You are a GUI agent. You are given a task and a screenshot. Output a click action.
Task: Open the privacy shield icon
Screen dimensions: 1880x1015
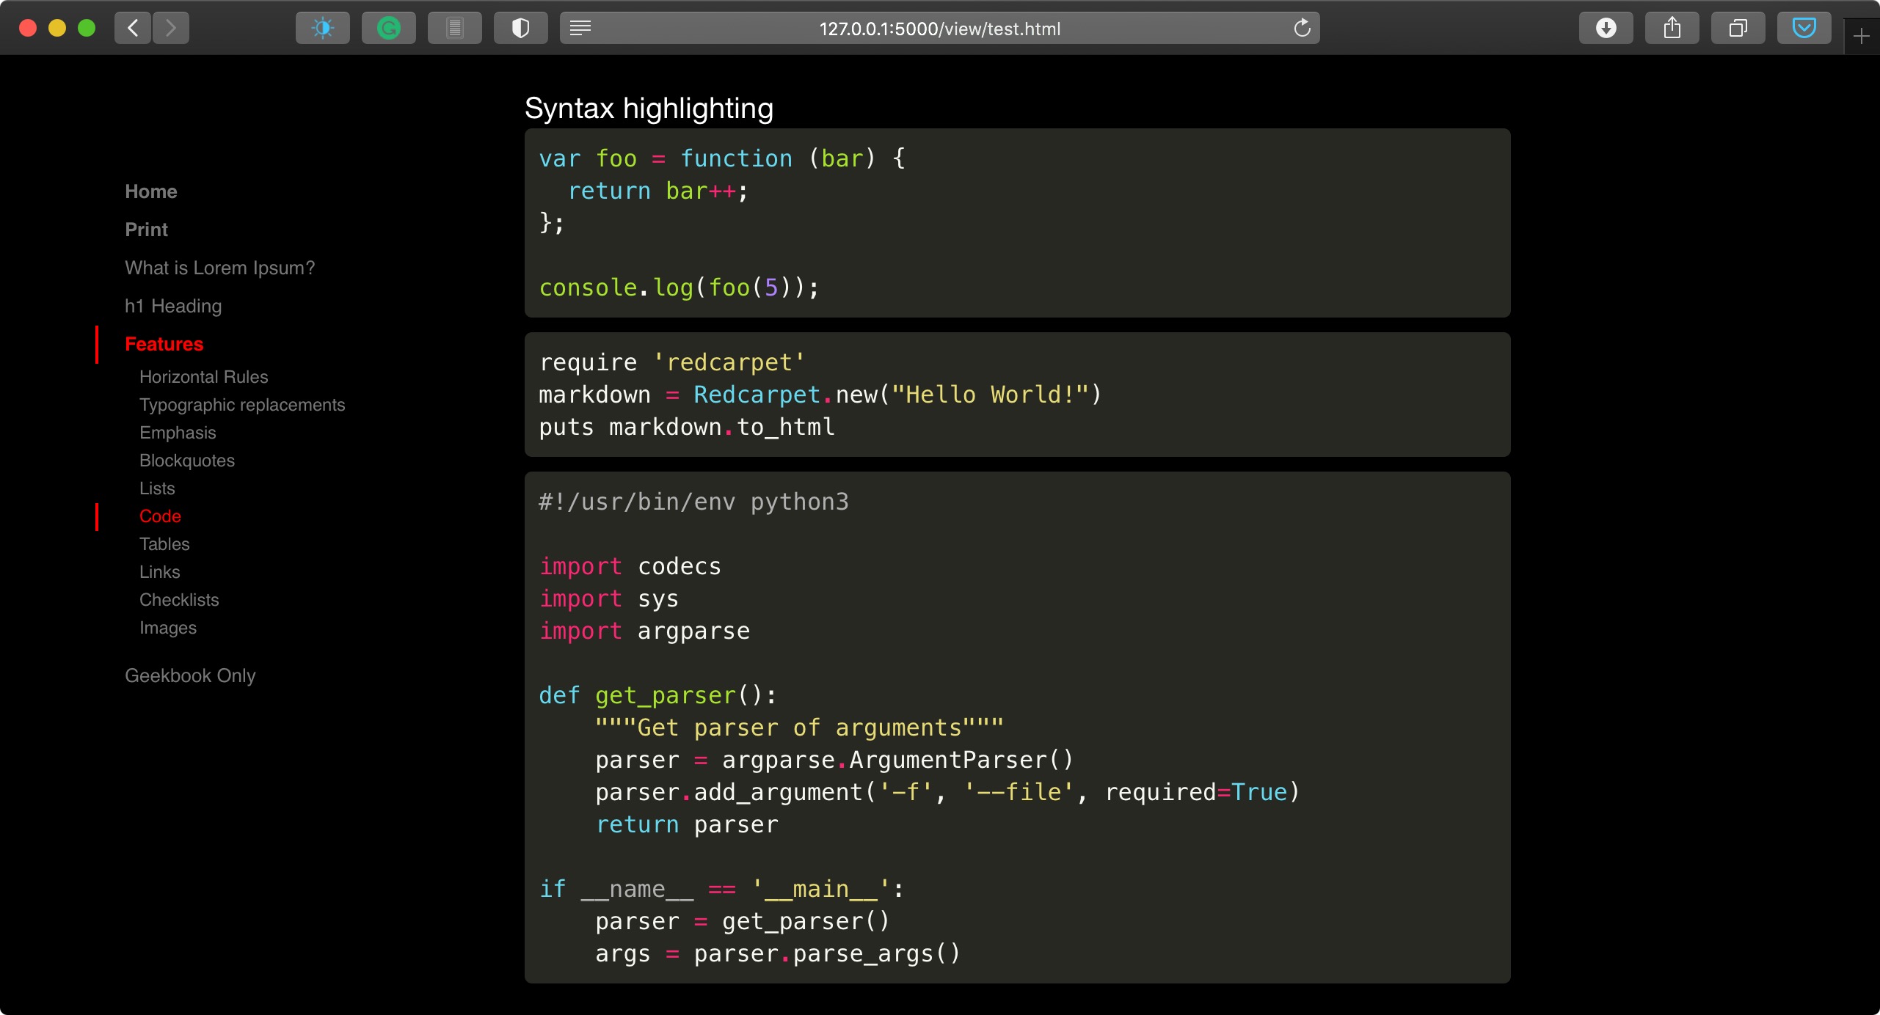tap(521, 28)
